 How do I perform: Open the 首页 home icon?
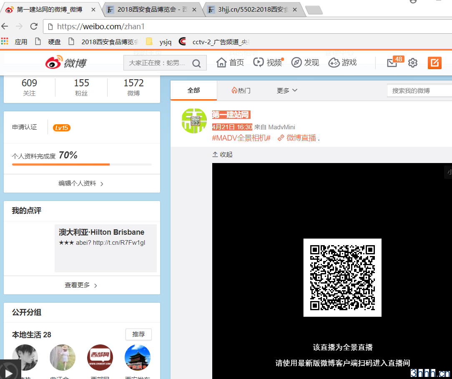pyautogui.click(x=230, y=63)
